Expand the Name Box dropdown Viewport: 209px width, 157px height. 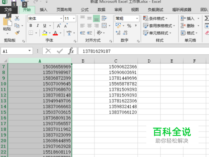(x=29, y=51)
